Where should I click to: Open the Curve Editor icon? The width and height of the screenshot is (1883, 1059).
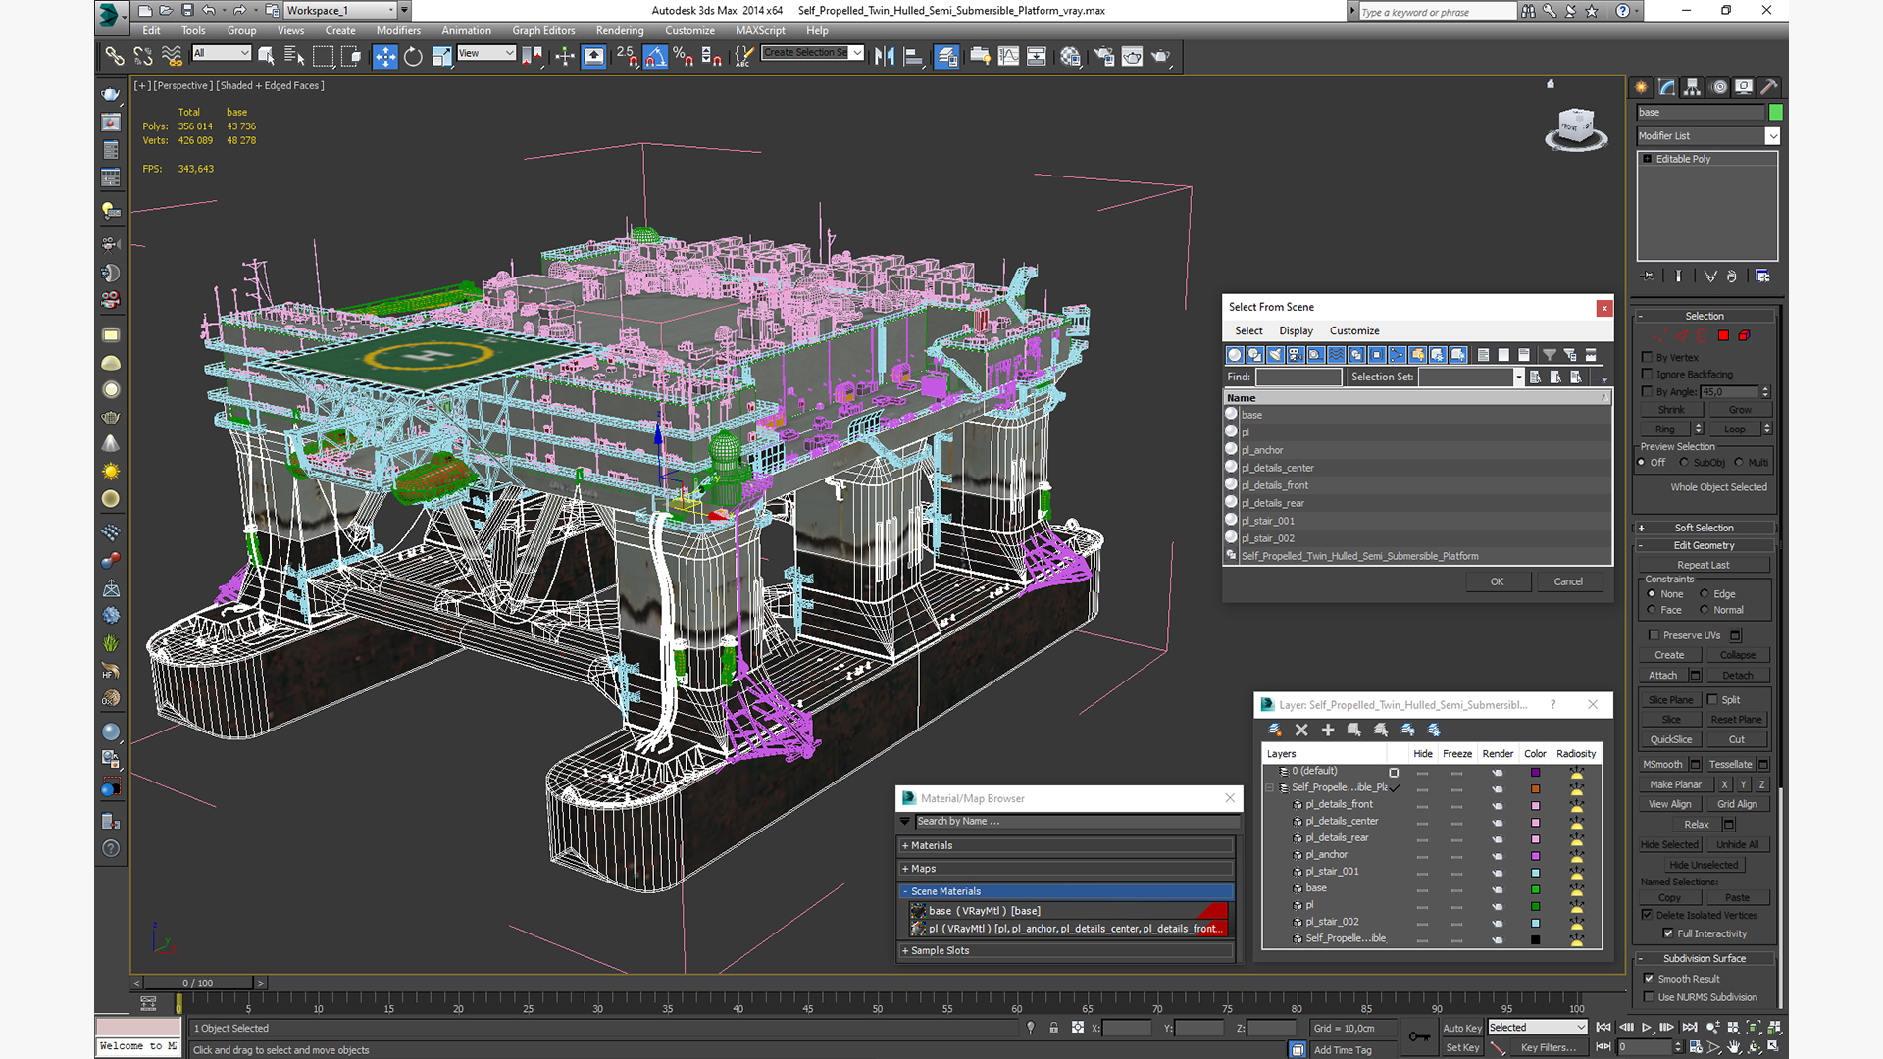(x=1008, y=56)
